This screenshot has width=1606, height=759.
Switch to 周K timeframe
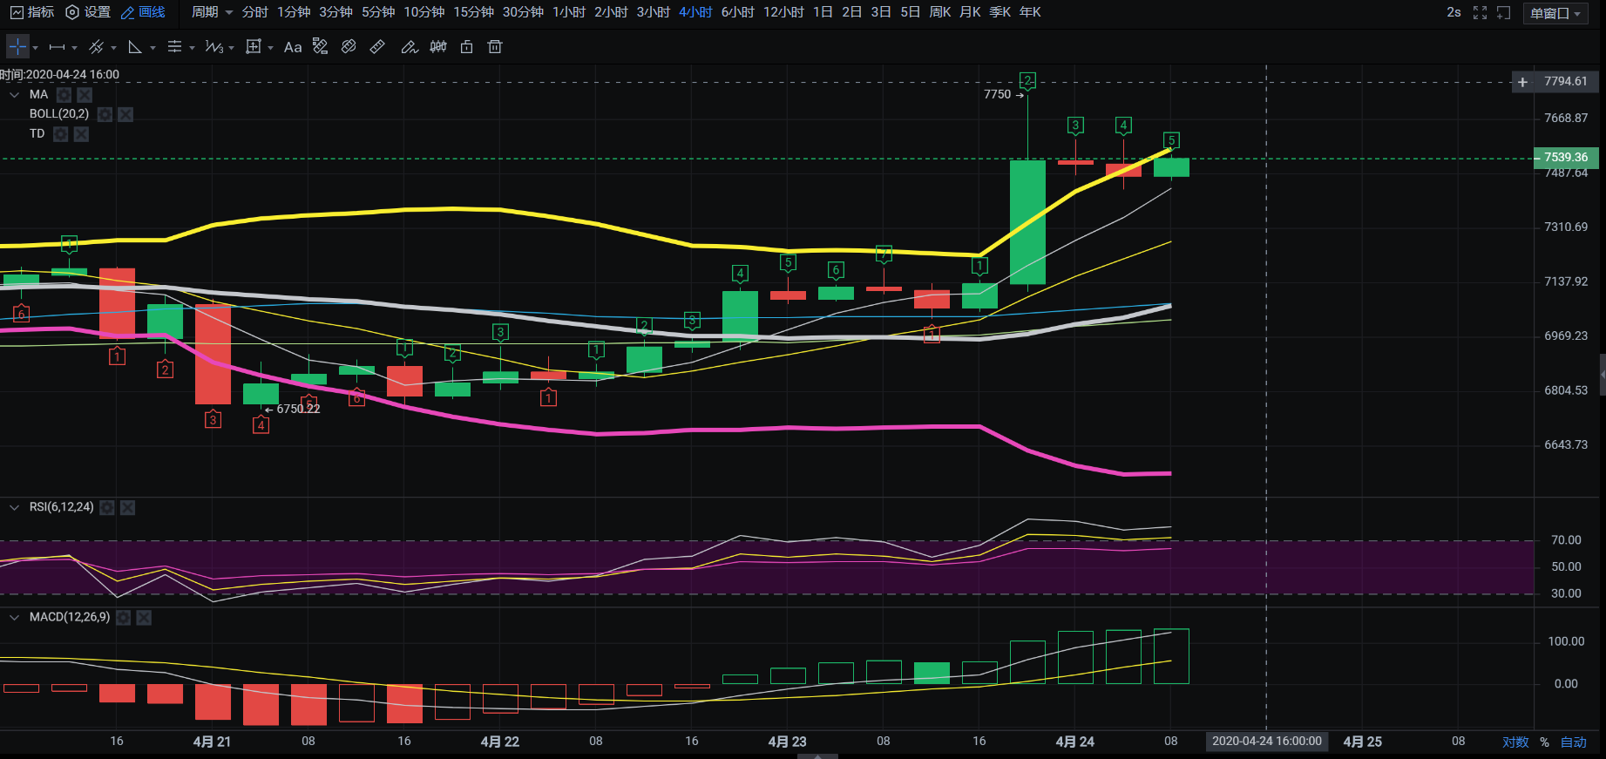click(x=940, y=12)
